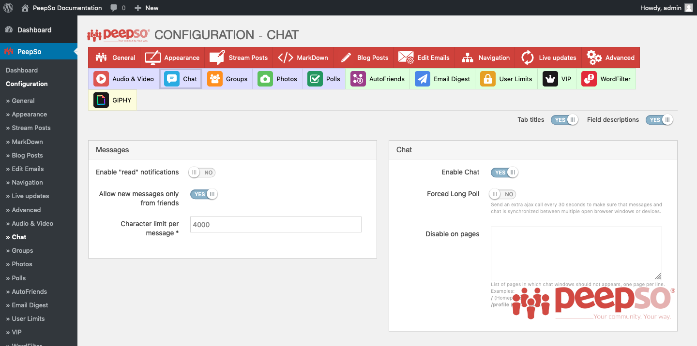Click the home icon beside PeepSo Documentation
The width and height of the screenshot is (697, 346).
pyautogui.click(x=25, y=8)
